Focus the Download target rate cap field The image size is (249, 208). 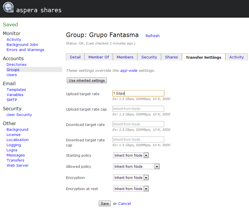138,139
